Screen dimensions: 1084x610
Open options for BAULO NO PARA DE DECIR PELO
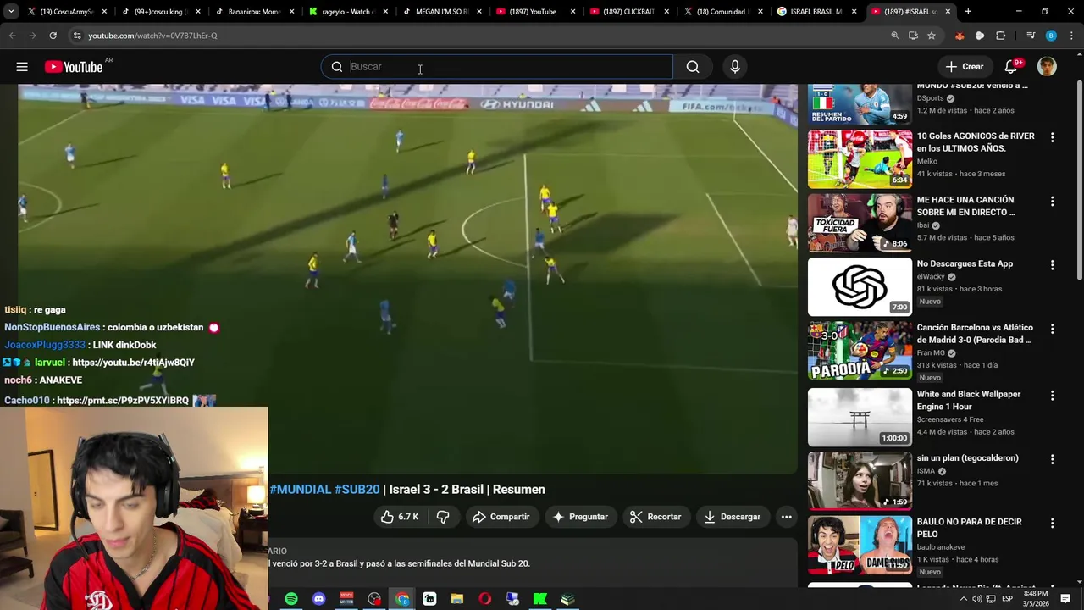click(x=1052, y=523)
